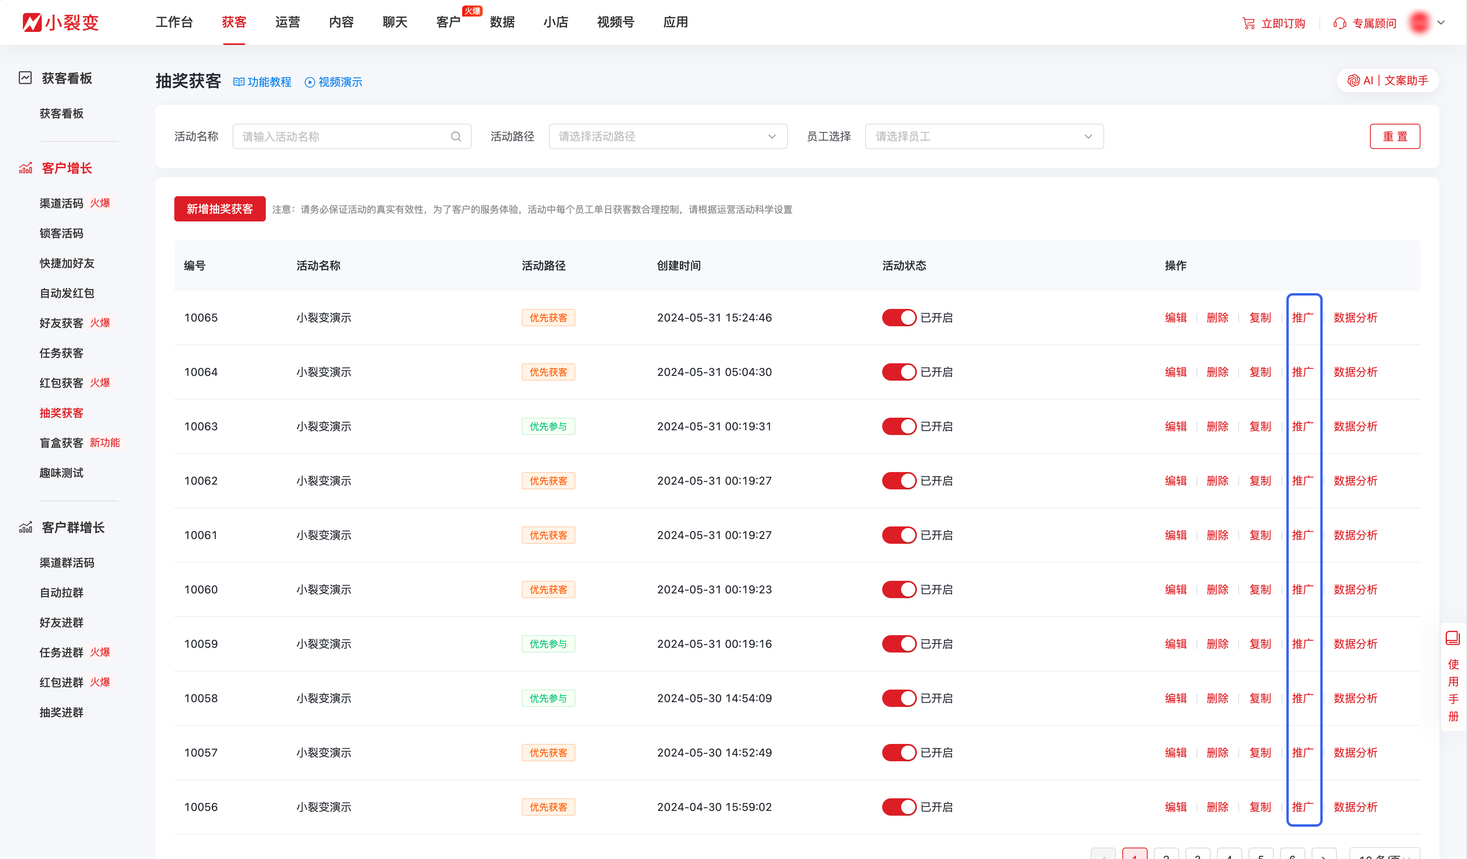The width and height of the screenshot is (1467, 859).
Task: Click the 新增抽奖获客 button
Action: click(220, 209)
